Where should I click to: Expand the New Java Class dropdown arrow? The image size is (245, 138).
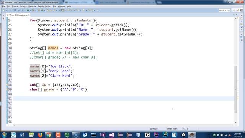click(x=45, y=10)
